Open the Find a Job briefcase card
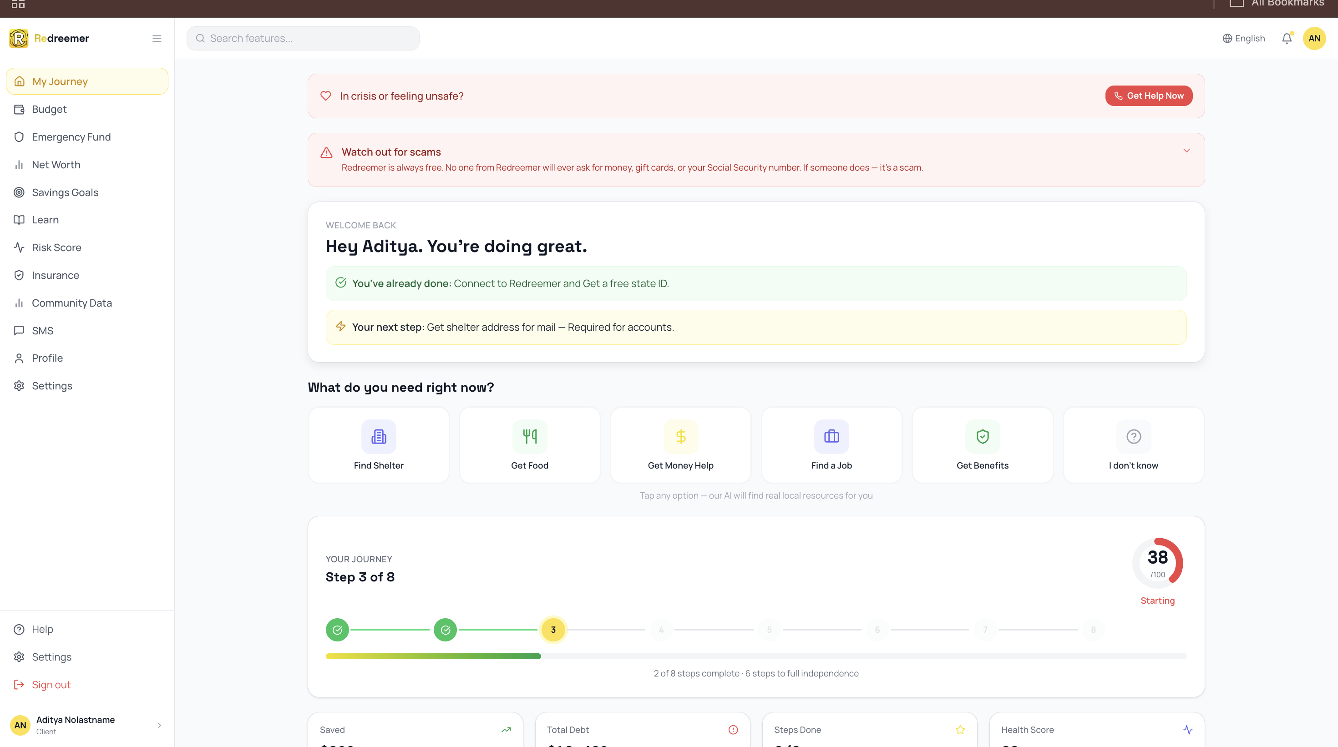The width and height of the screenshot is (1338, 747). (831, 445)
